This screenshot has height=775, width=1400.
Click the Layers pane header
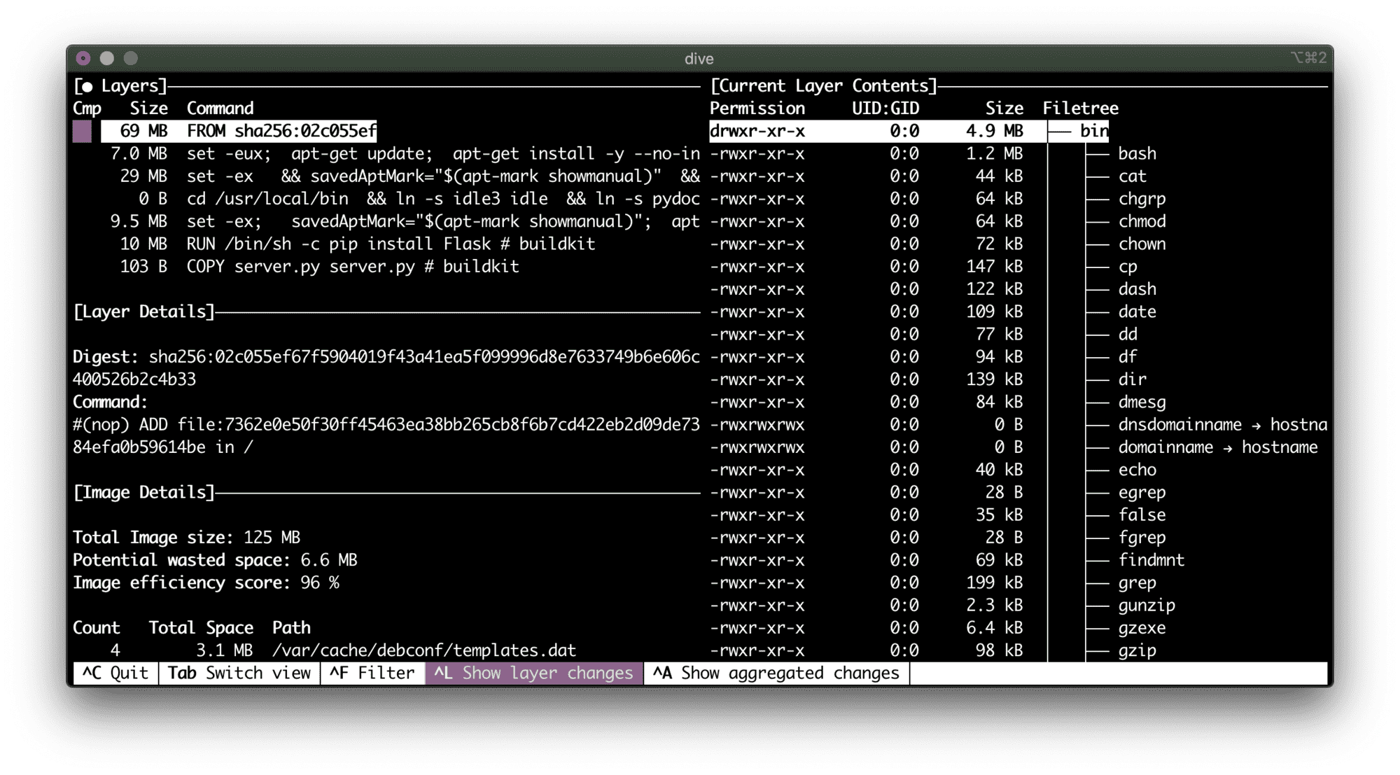120,86
